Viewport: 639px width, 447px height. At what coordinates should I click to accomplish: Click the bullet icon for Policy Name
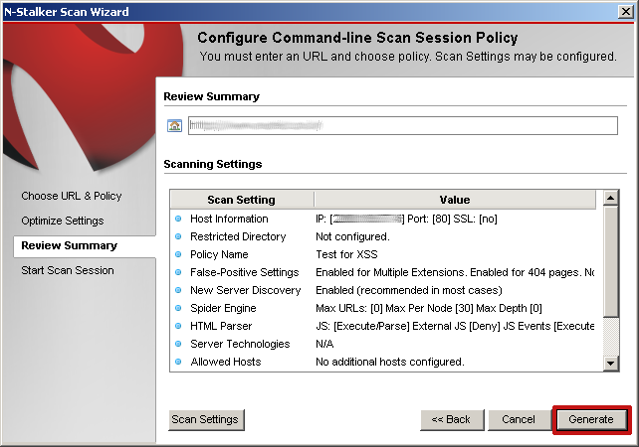click(178, 254)
